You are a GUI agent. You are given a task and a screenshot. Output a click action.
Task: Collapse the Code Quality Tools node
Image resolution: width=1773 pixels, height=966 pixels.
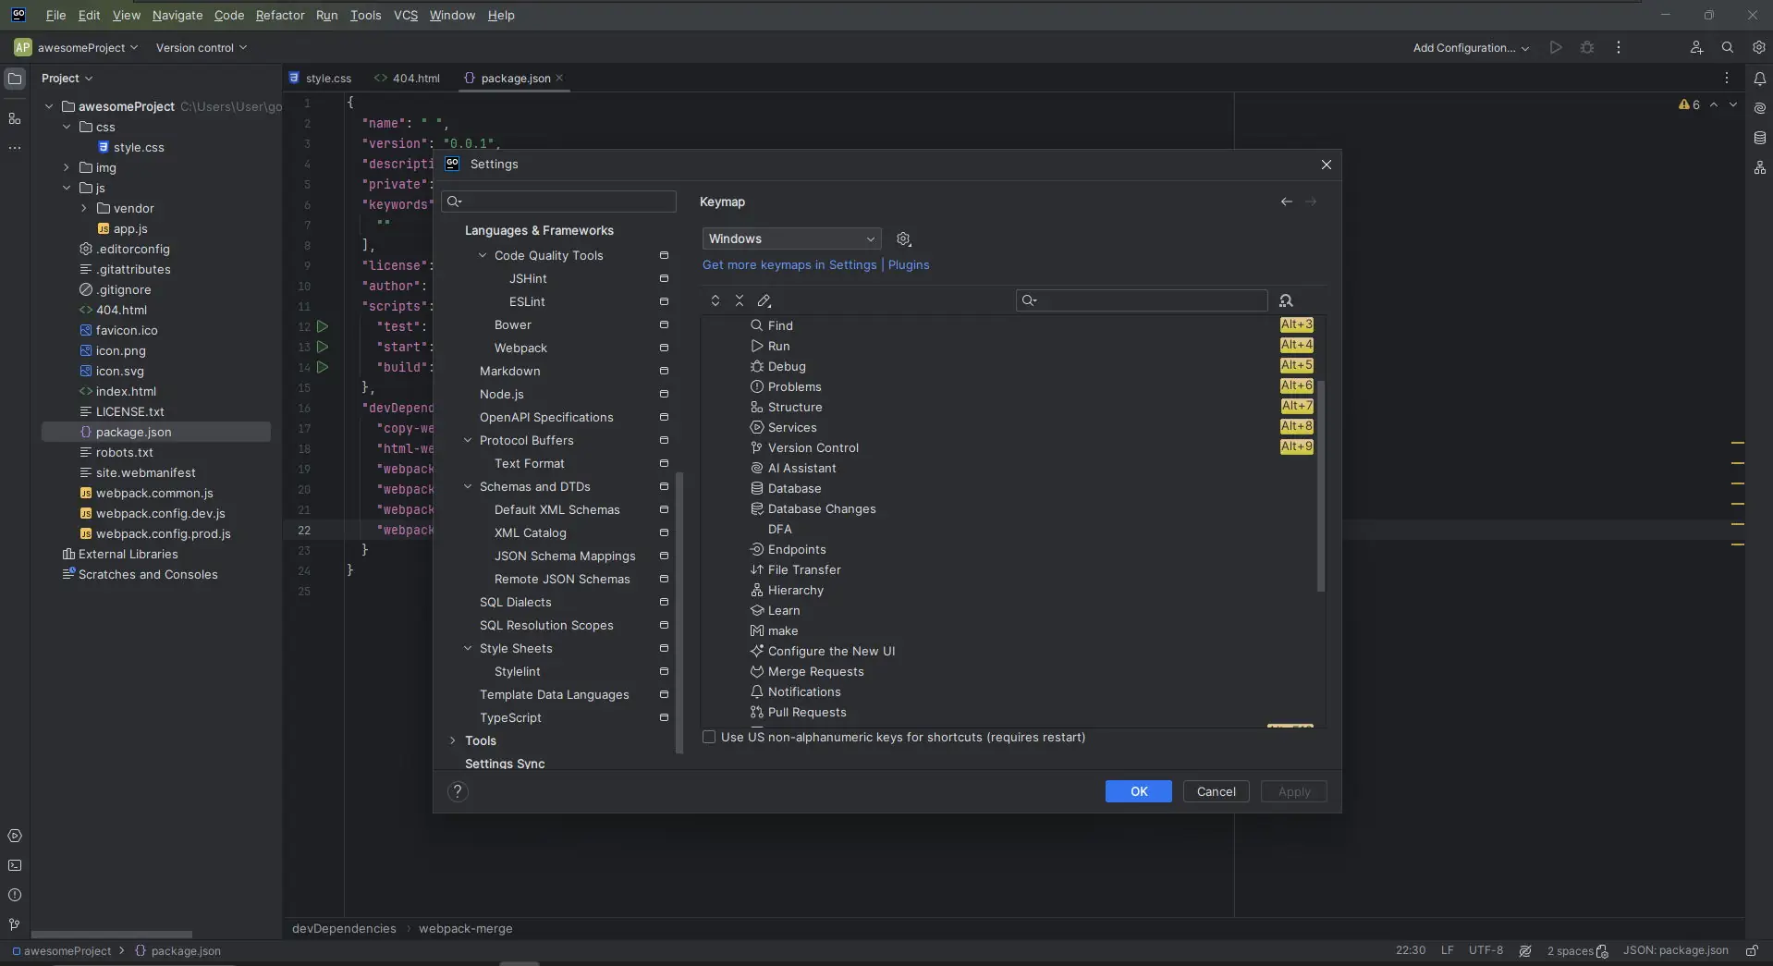pos(482,256)
